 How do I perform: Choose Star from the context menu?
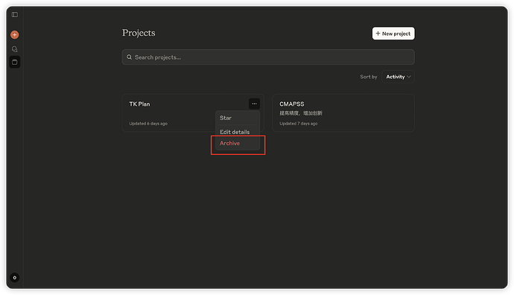[x=238, y=118]
